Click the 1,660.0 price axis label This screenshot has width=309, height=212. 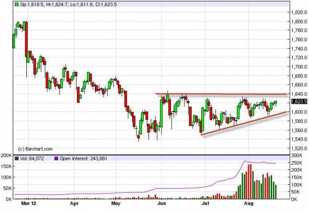pos(299,85)
